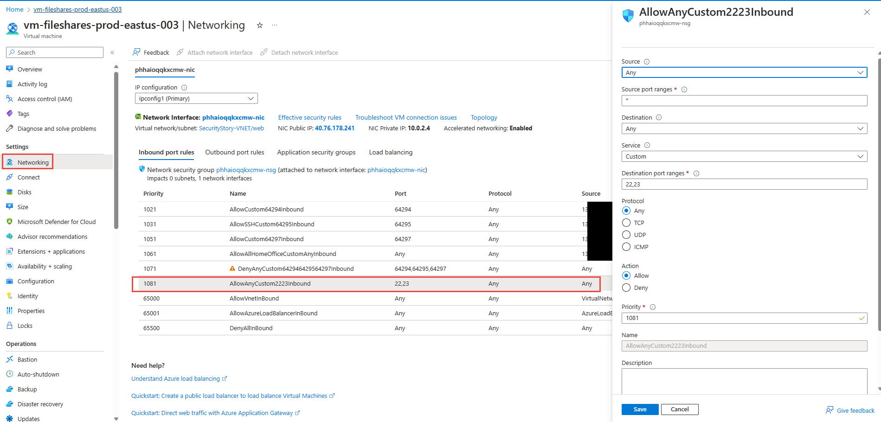The width and height of the screenshot is (881, 422).
Task: Click Give feedback link
Action: (x=850, y=410)
